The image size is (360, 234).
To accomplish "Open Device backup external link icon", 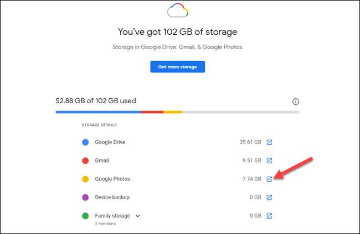I will (269, 197).
